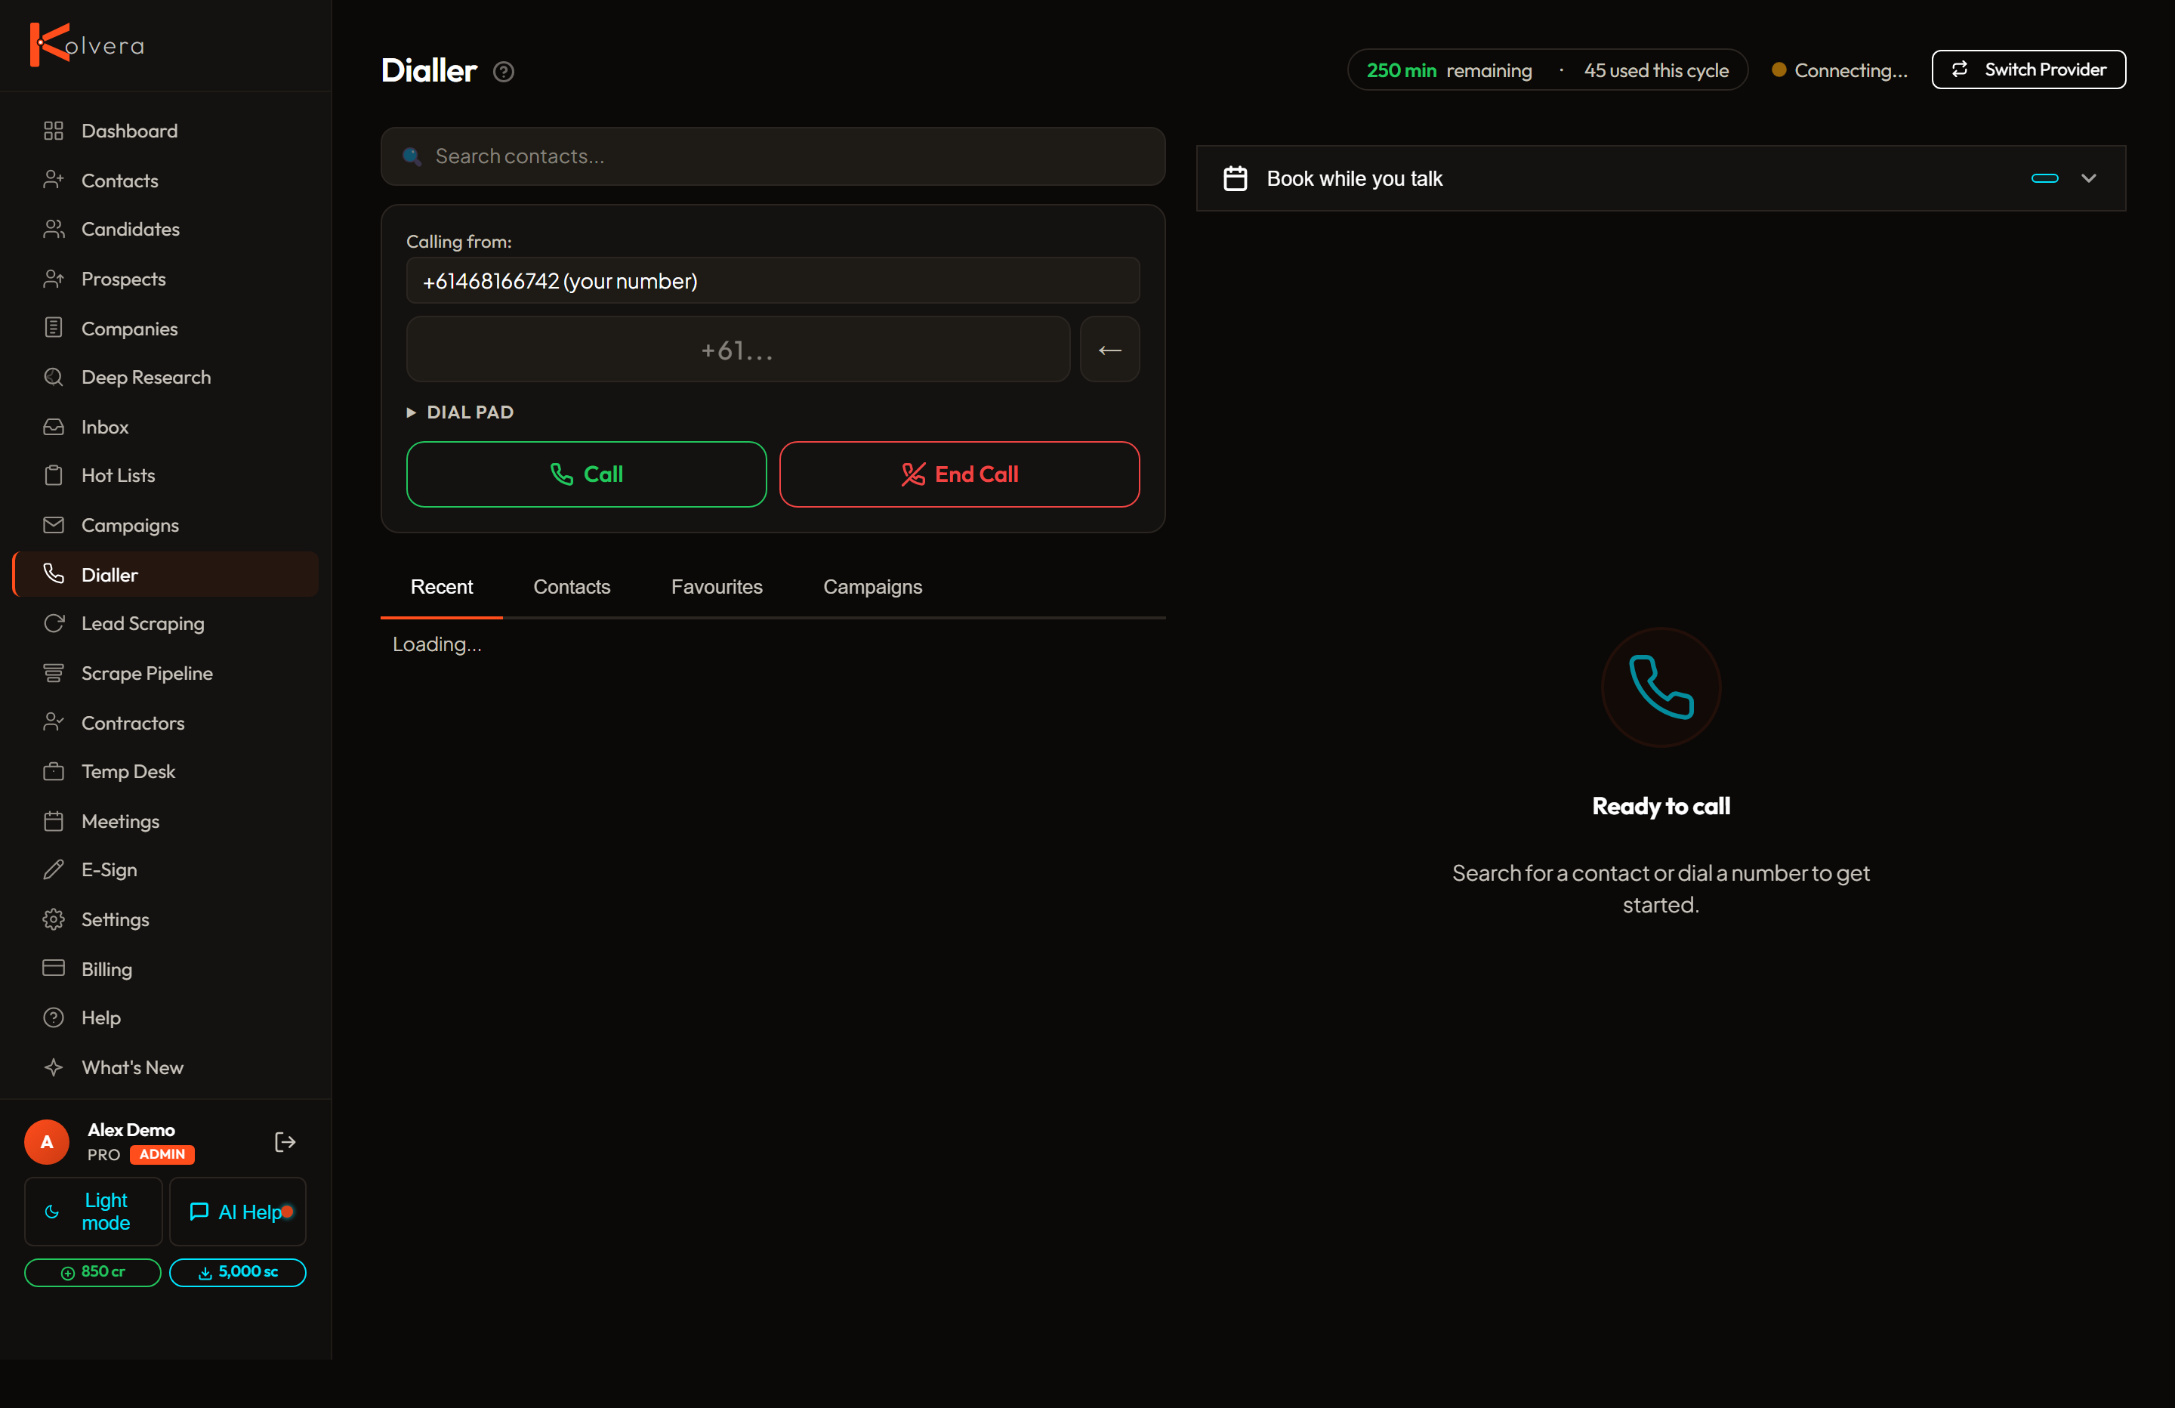Go to Contractors
The image size is (2175, 1408).
[x=165, y=722]
